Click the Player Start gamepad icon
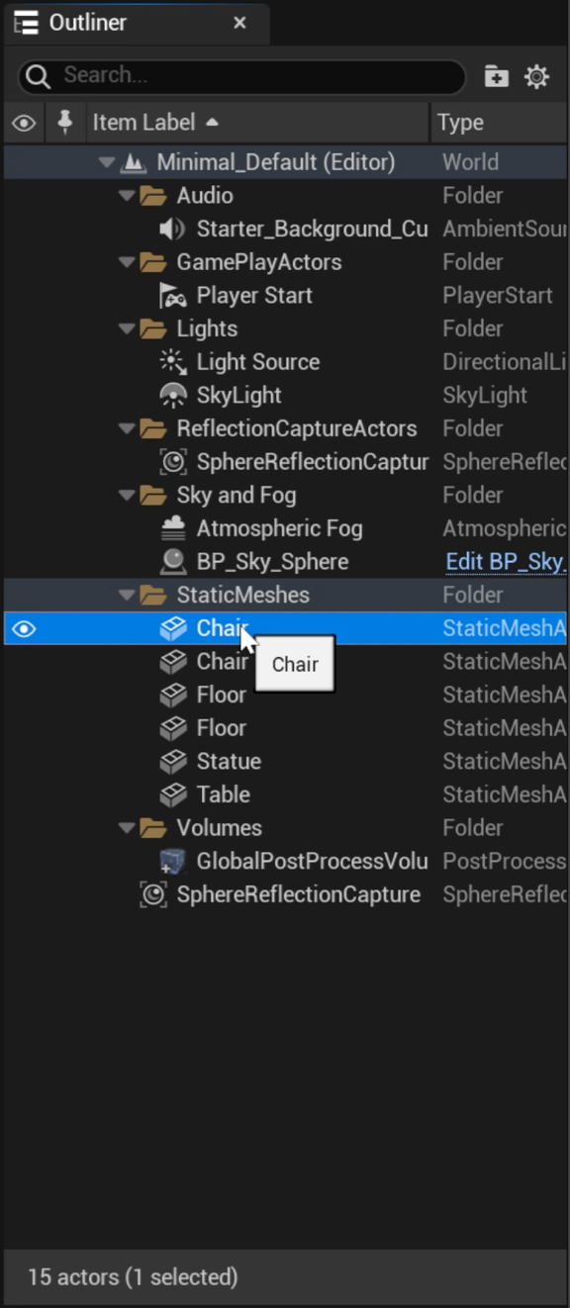Viewport: 570px width, 1308px height. pos(173,296)
